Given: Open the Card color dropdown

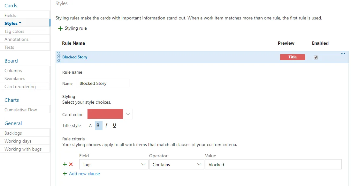Looking at the screenshot, I should point(127,114).
